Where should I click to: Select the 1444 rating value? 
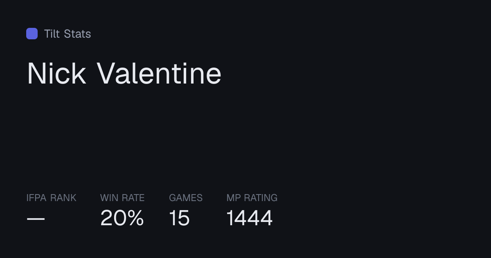250,218
